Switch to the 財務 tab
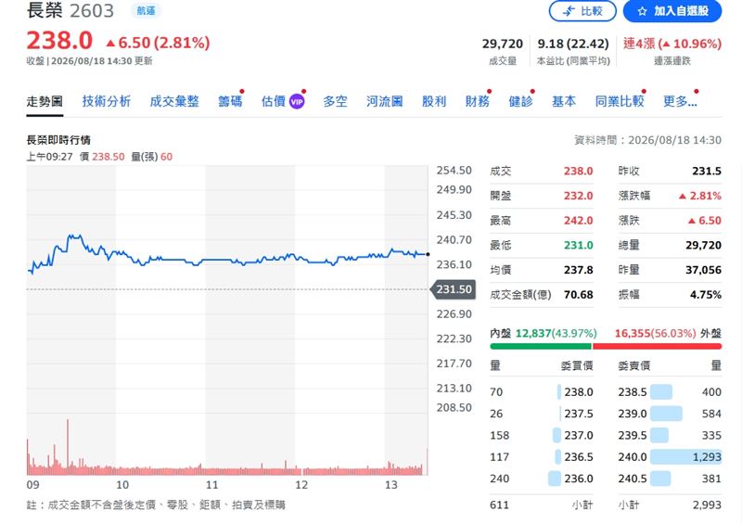 pos(477,101)
